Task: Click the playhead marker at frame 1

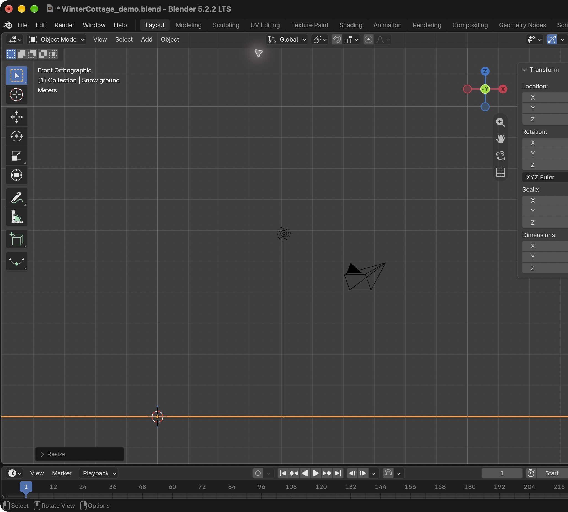Action: coord(26,487)
